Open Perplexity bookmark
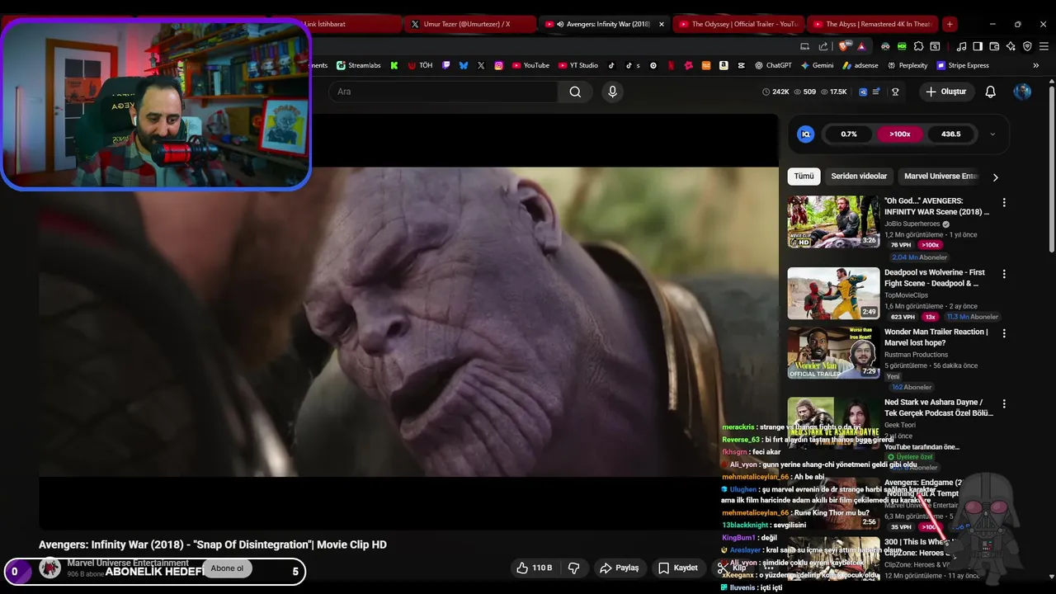Viewport: 1056px width, 594px height. click(x=907, y=65)
